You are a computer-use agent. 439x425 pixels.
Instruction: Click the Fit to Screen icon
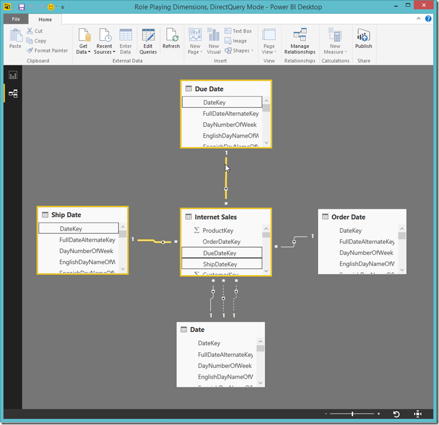pyautogui.click(x=418, y=414)
